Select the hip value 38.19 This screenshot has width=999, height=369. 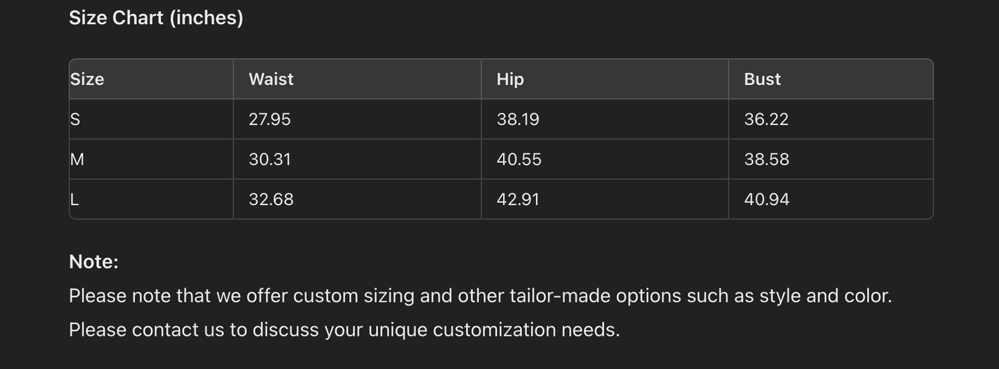click(518, 120)
